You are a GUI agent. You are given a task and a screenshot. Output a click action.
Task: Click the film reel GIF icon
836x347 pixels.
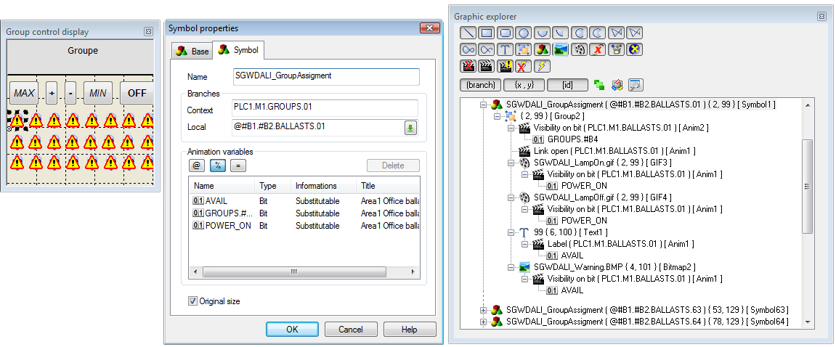point(579,49)
